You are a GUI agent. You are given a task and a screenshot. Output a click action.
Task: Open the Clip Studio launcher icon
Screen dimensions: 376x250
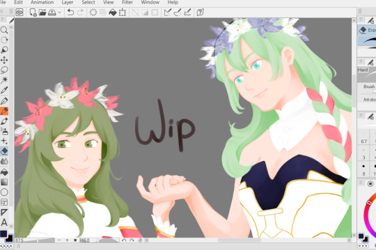click(19, 12)
